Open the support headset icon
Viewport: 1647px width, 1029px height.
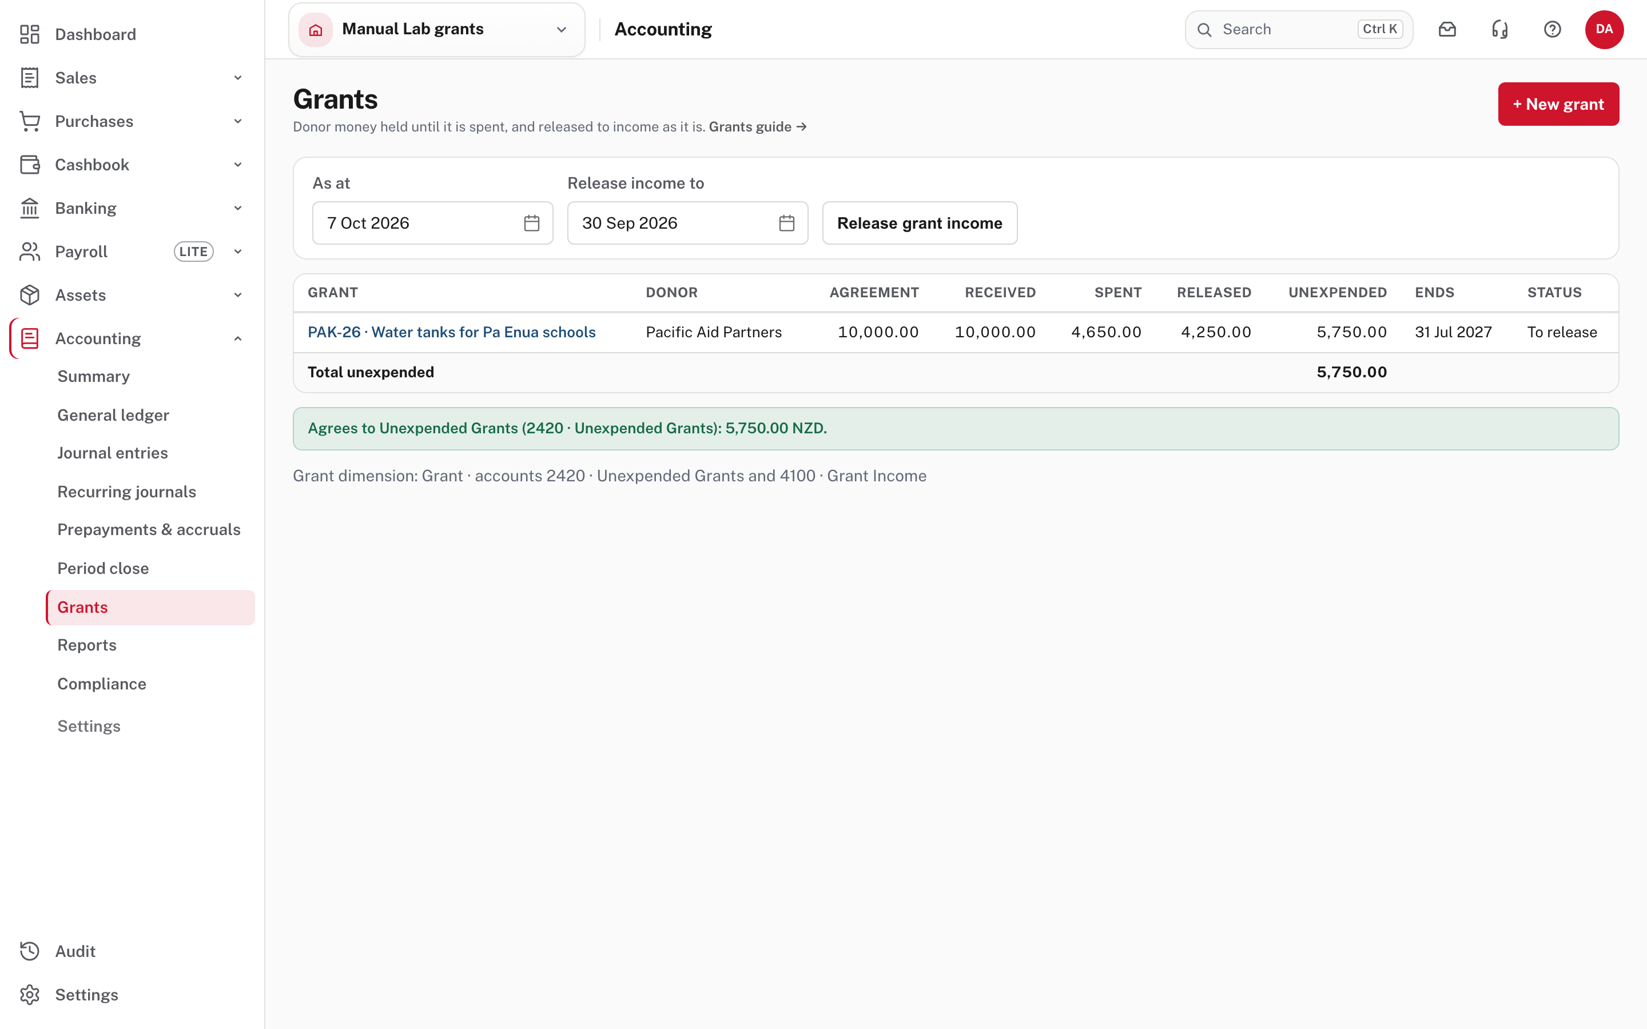click(1499, 29)
